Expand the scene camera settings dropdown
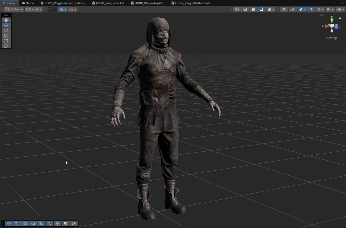 click(x=330, y=9)
